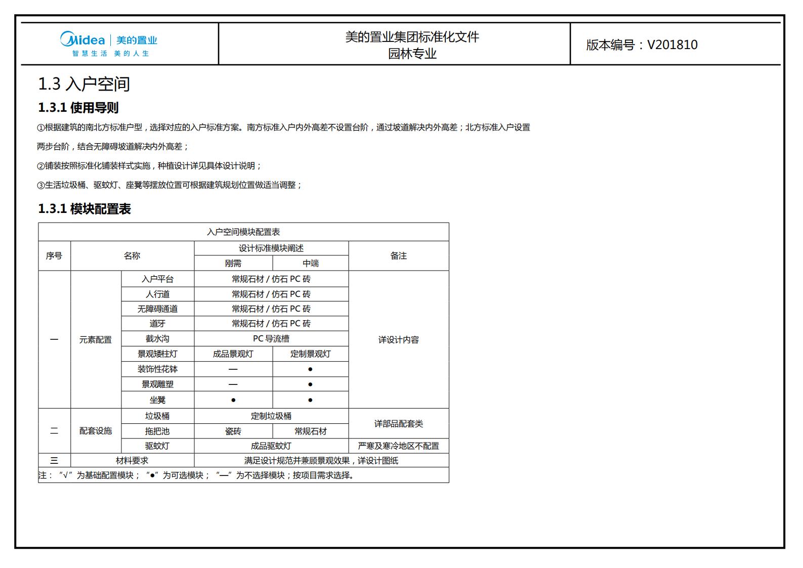Click the dot under 中端 for 装饰性花钵
The height and width of the screenshot is (568, 803).
(x=310, y=369)
